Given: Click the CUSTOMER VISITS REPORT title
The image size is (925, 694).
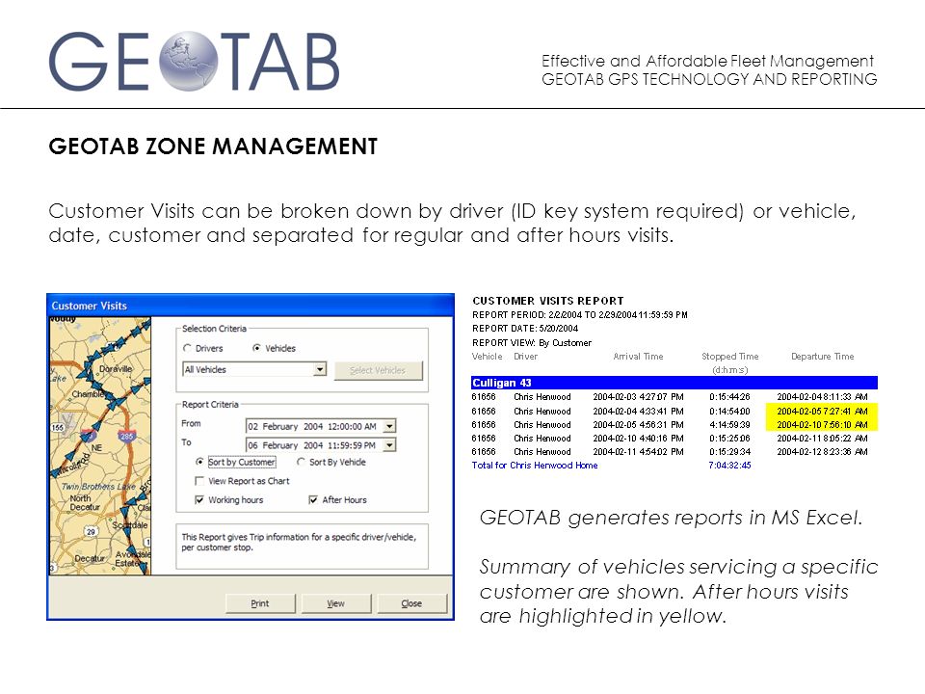Looking at the screenshot, I should (x=548, y=301).
